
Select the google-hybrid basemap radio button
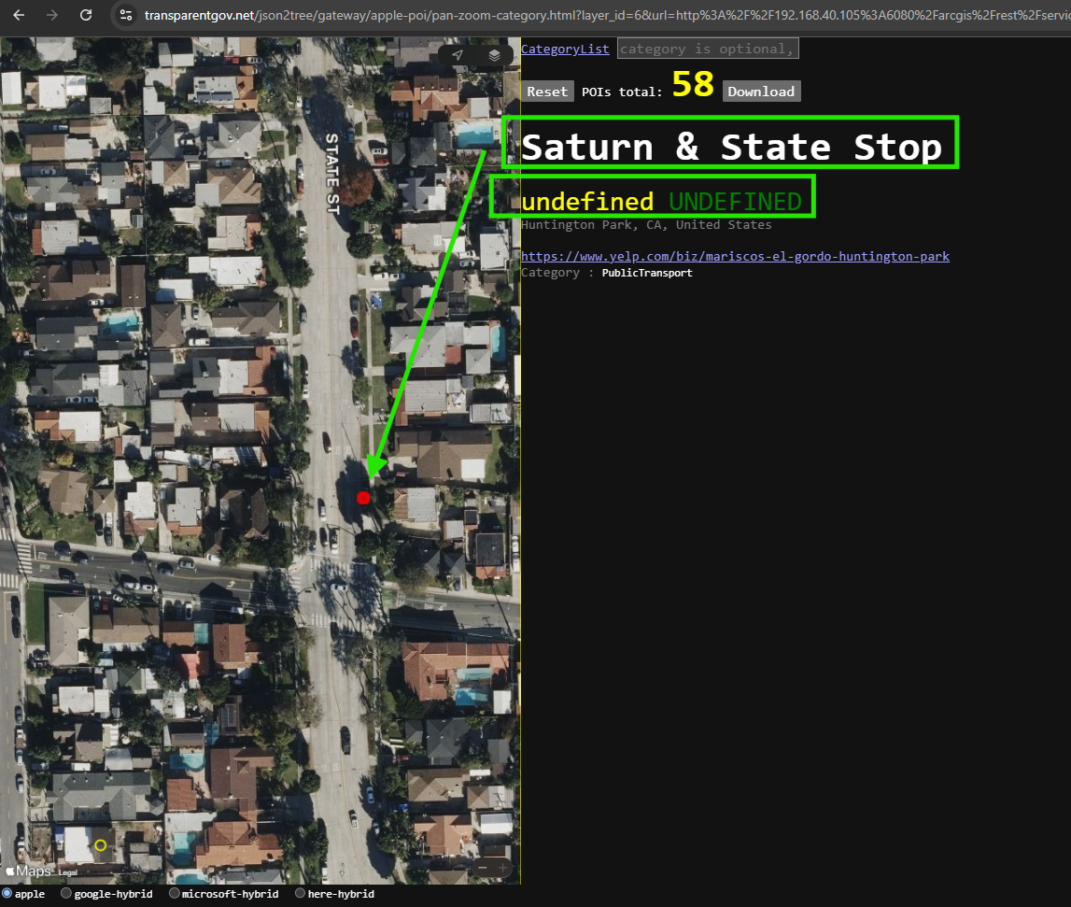coord(66,893)
